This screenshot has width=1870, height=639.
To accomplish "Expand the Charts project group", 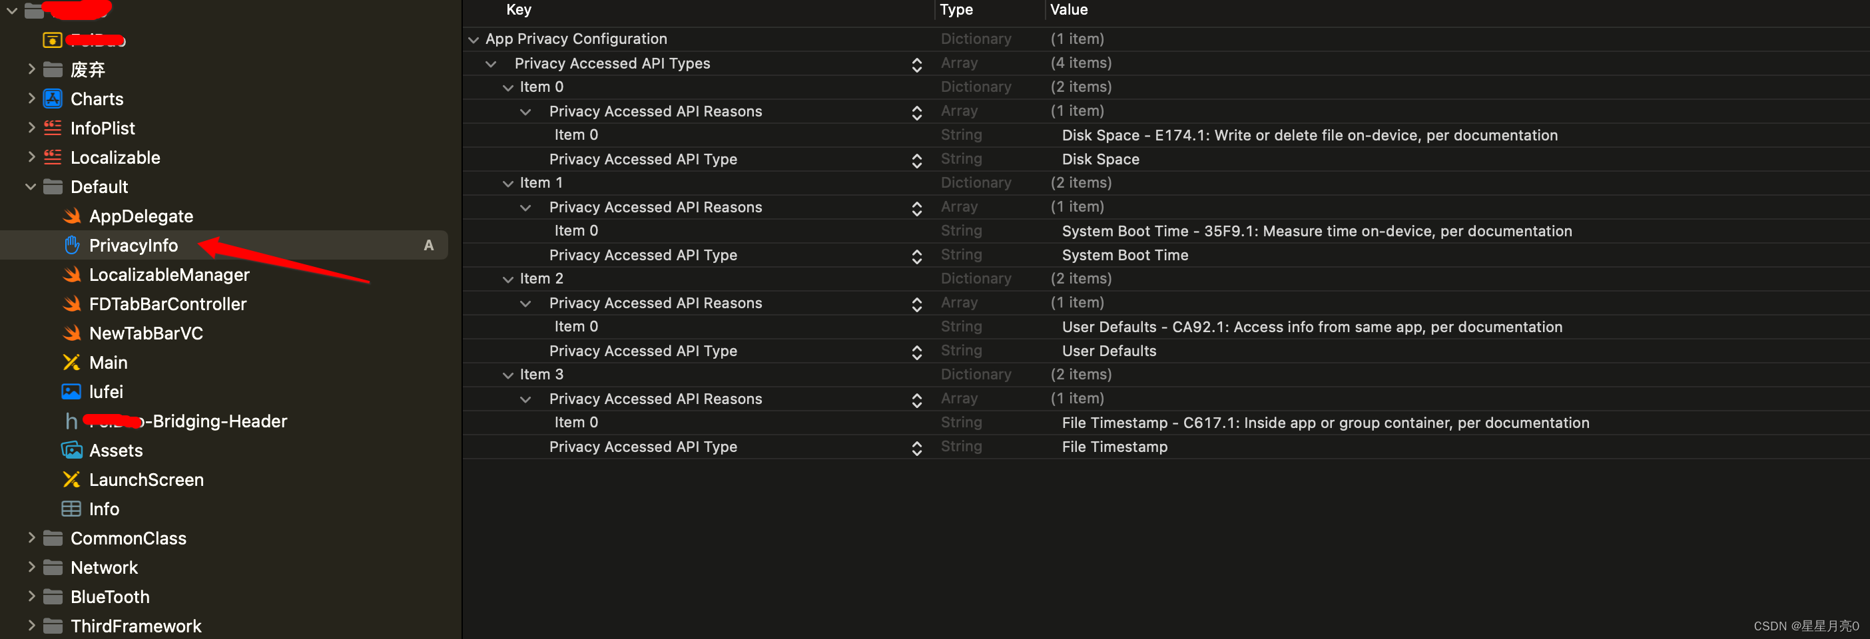I will [x=31, y=98].
